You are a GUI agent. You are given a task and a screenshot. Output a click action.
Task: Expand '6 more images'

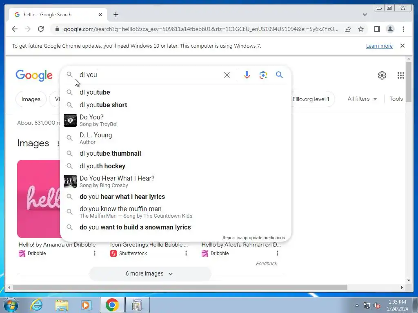click(x=149, y=273)
